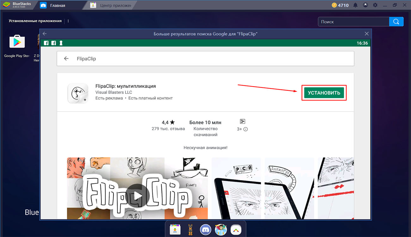Open the dog icon in dock
Screen dimensions: 411x237
point(190,230)
